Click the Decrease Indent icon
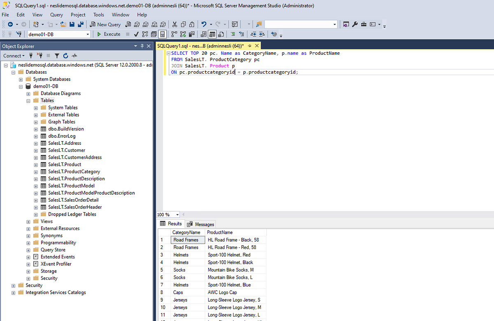The height and width of the screenshot is (321, 494). click(254, 34)
